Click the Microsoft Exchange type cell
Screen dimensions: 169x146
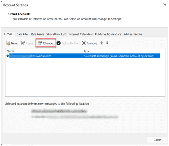[x=119, y=56]
